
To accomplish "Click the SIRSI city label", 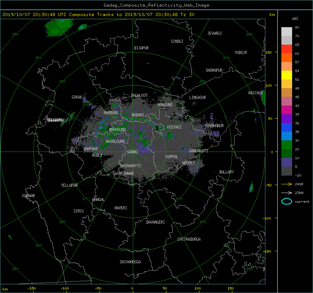I will 79,211.
